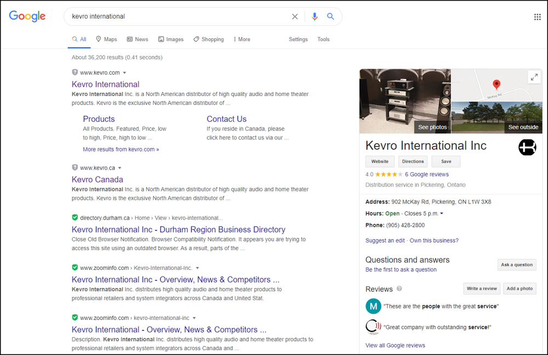The height and width of the screenshot is (355, 548).
Task: Switch to the Images tab
Action: coord(171,40)
